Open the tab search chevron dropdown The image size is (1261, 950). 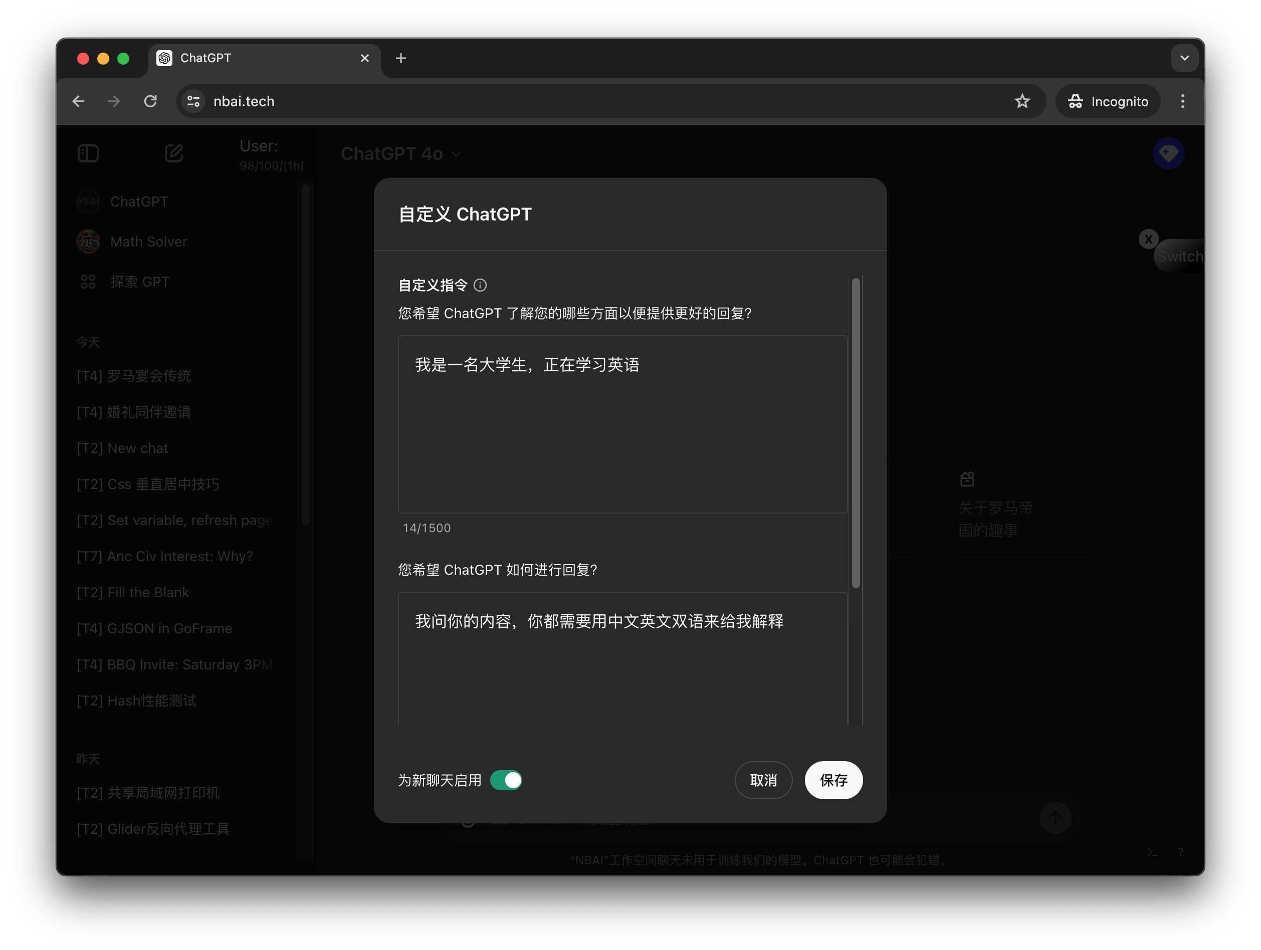(1184, 58)
